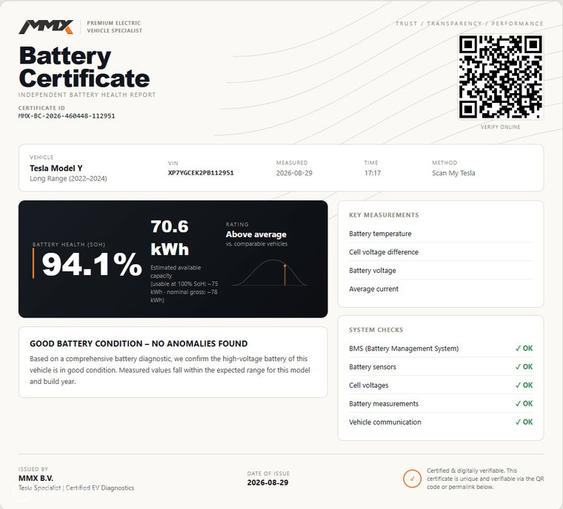
Task: Click 'PREMIUM ELECTRIC VEHICLE SPECIALIST' tagline
Action: 115,27
